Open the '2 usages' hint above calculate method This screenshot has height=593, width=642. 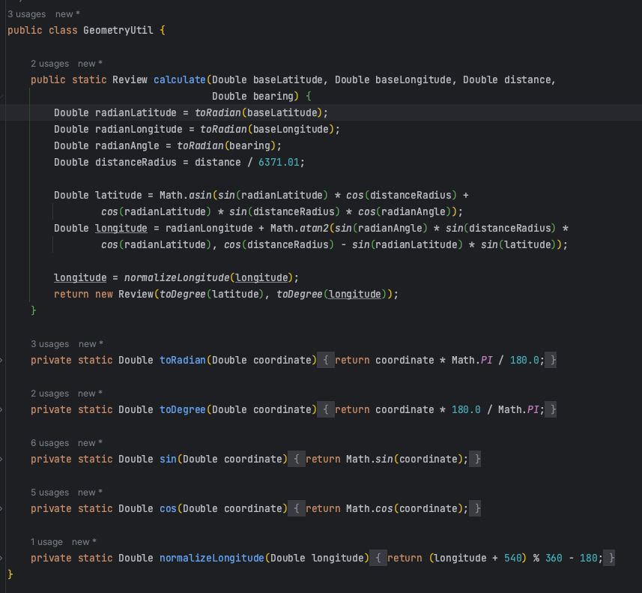[50, 64]
